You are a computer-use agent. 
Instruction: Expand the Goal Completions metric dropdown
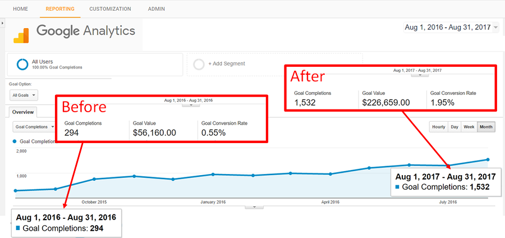(x=34, y=127)
